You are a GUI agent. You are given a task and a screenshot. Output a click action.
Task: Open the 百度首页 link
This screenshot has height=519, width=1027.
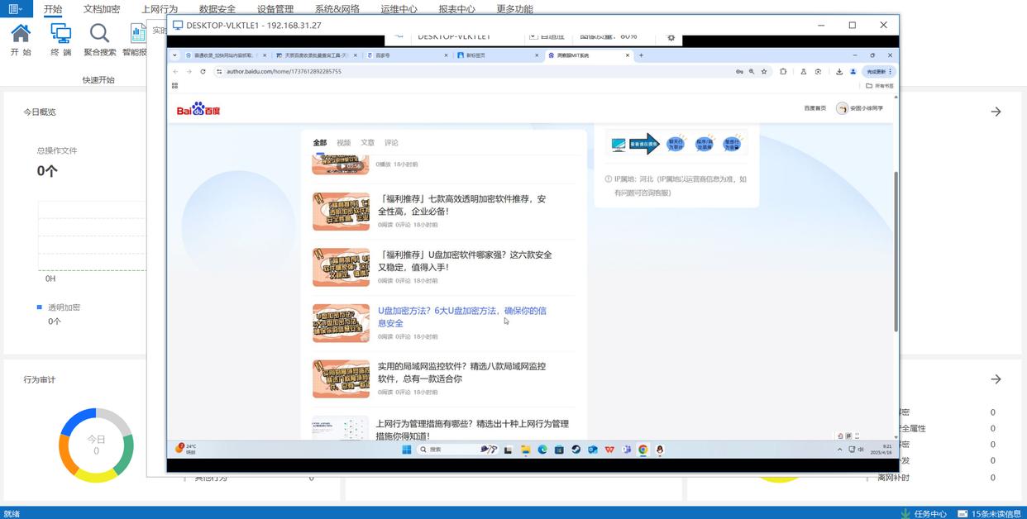pyautogui.click(x=814, y=108)
